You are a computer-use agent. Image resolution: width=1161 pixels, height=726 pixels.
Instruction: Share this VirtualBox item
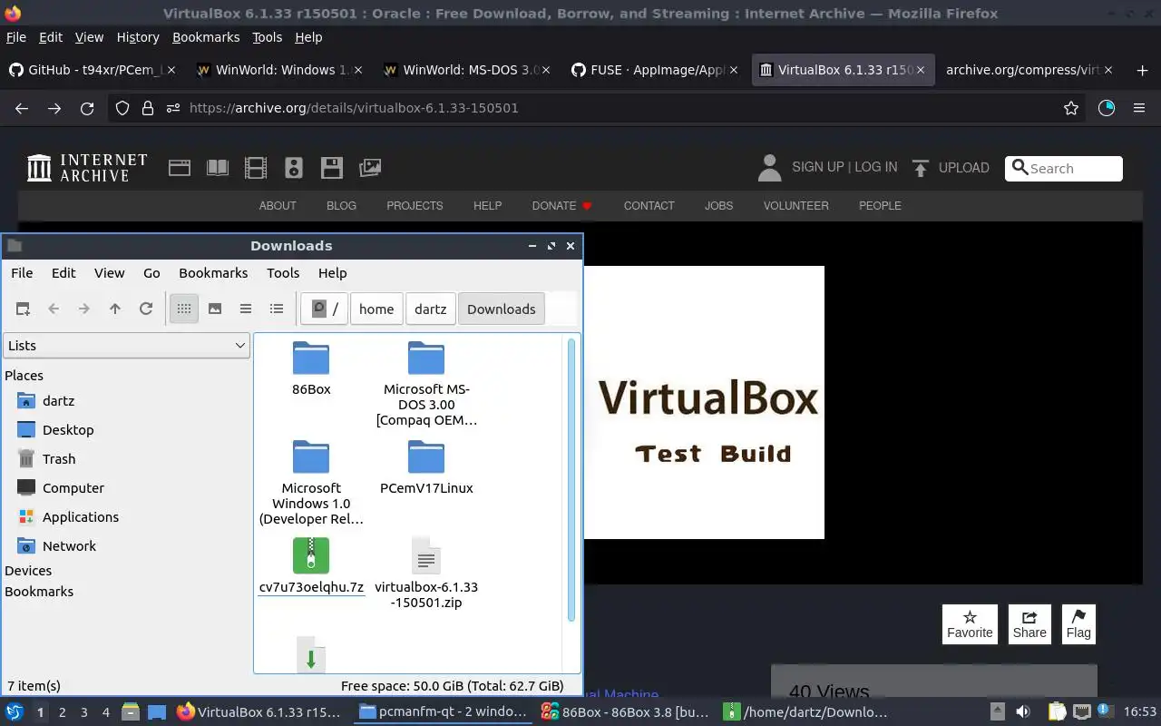pyautogui.click(x=1029, y=624)
